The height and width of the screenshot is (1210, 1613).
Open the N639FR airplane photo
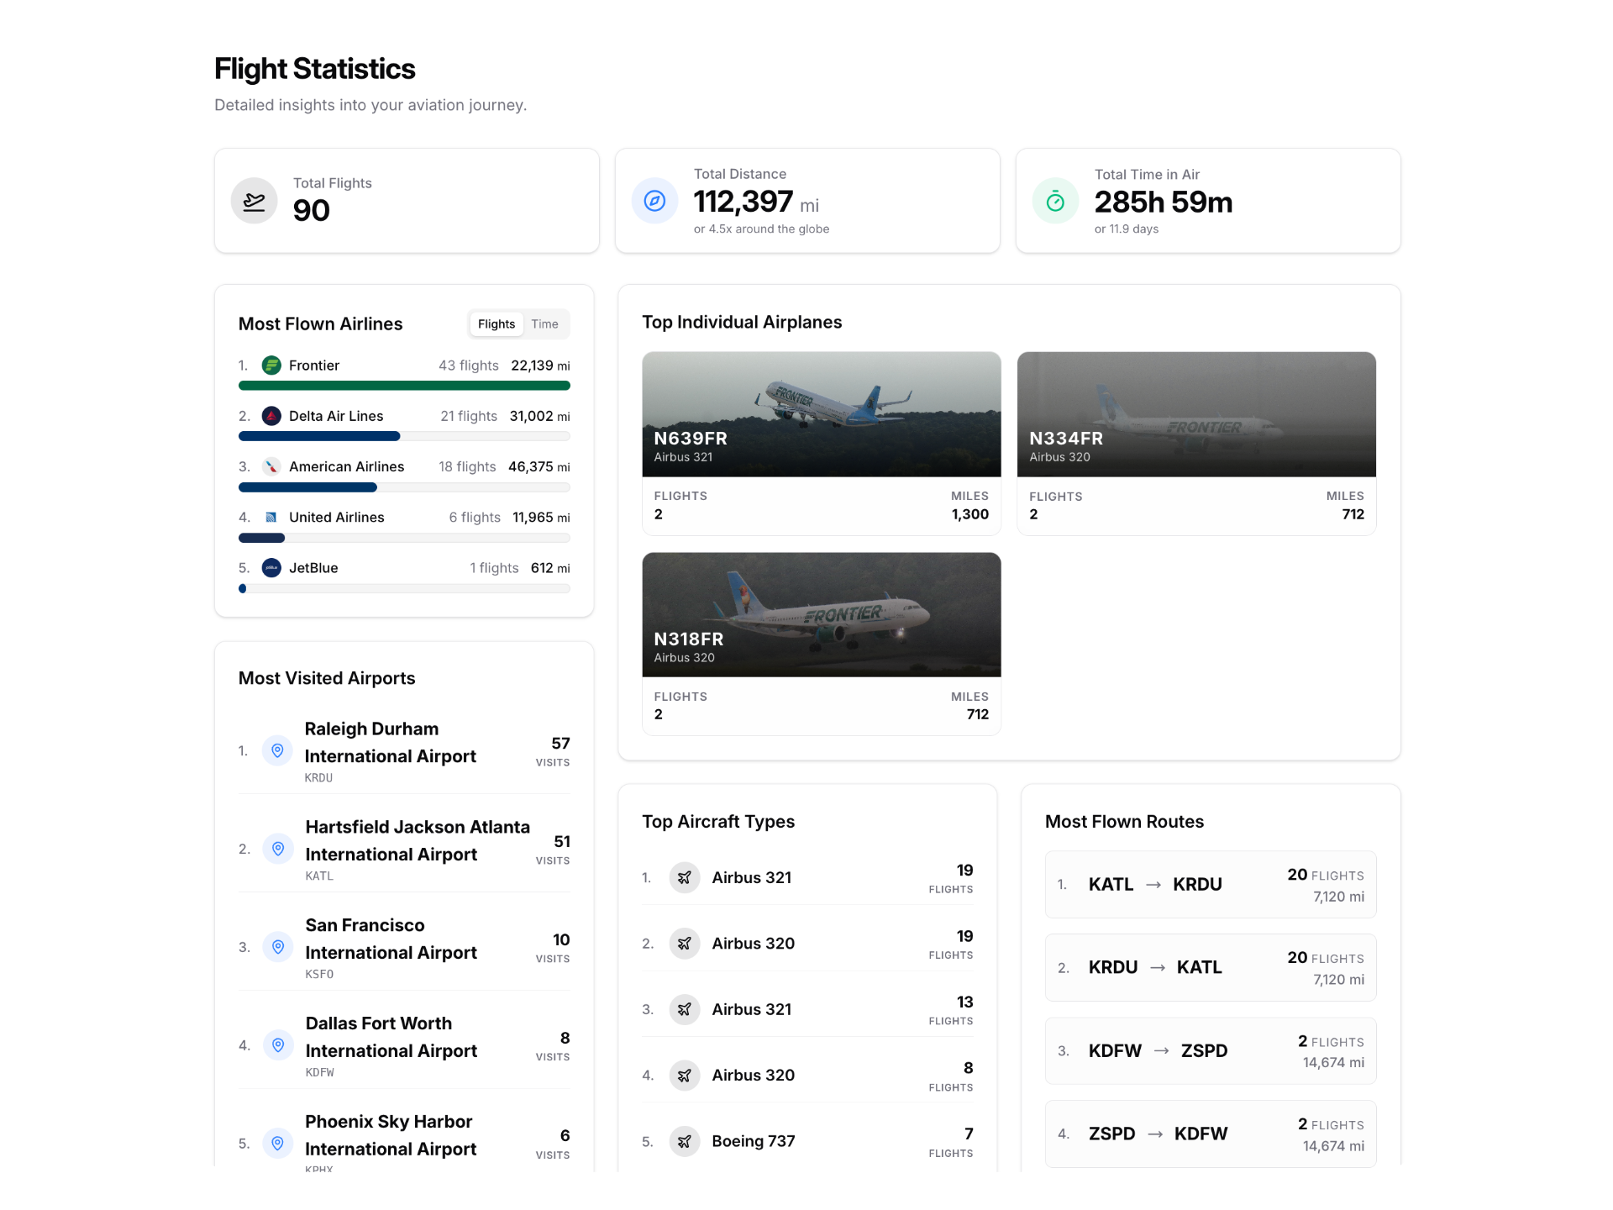click(x=822, y=414)
